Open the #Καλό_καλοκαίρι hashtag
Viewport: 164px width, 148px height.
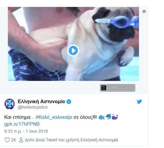point(54,117)
